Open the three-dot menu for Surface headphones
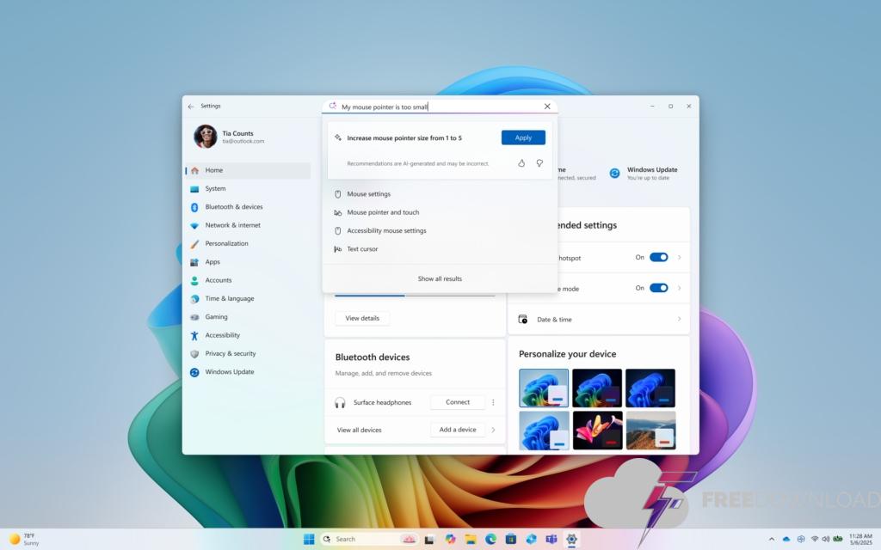 (493, 402)
